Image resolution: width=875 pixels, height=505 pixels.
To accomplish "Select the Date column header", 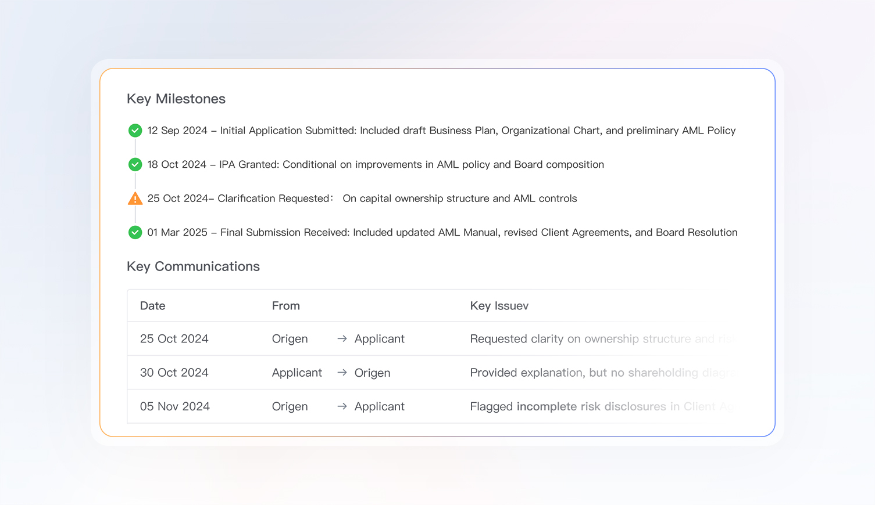I will [152, 306].
